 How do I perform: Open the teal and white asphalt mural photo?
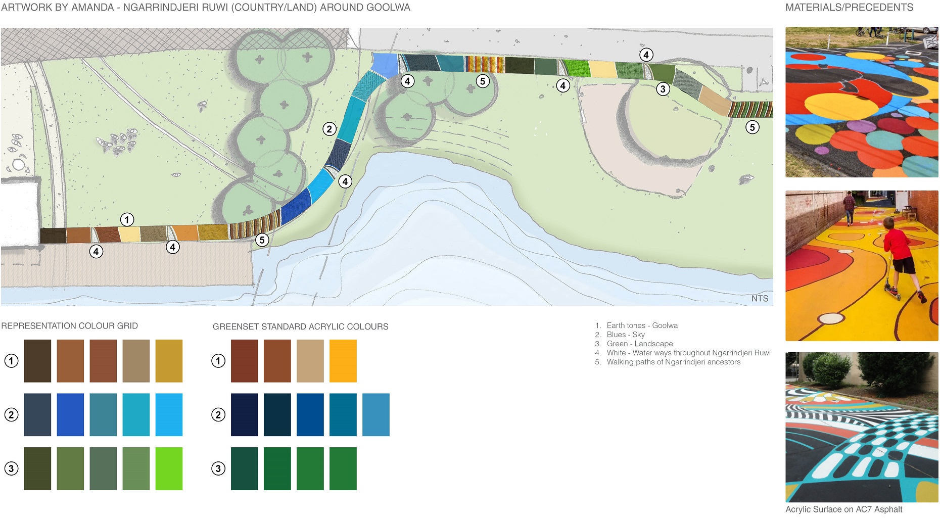(x=862, y=427)
